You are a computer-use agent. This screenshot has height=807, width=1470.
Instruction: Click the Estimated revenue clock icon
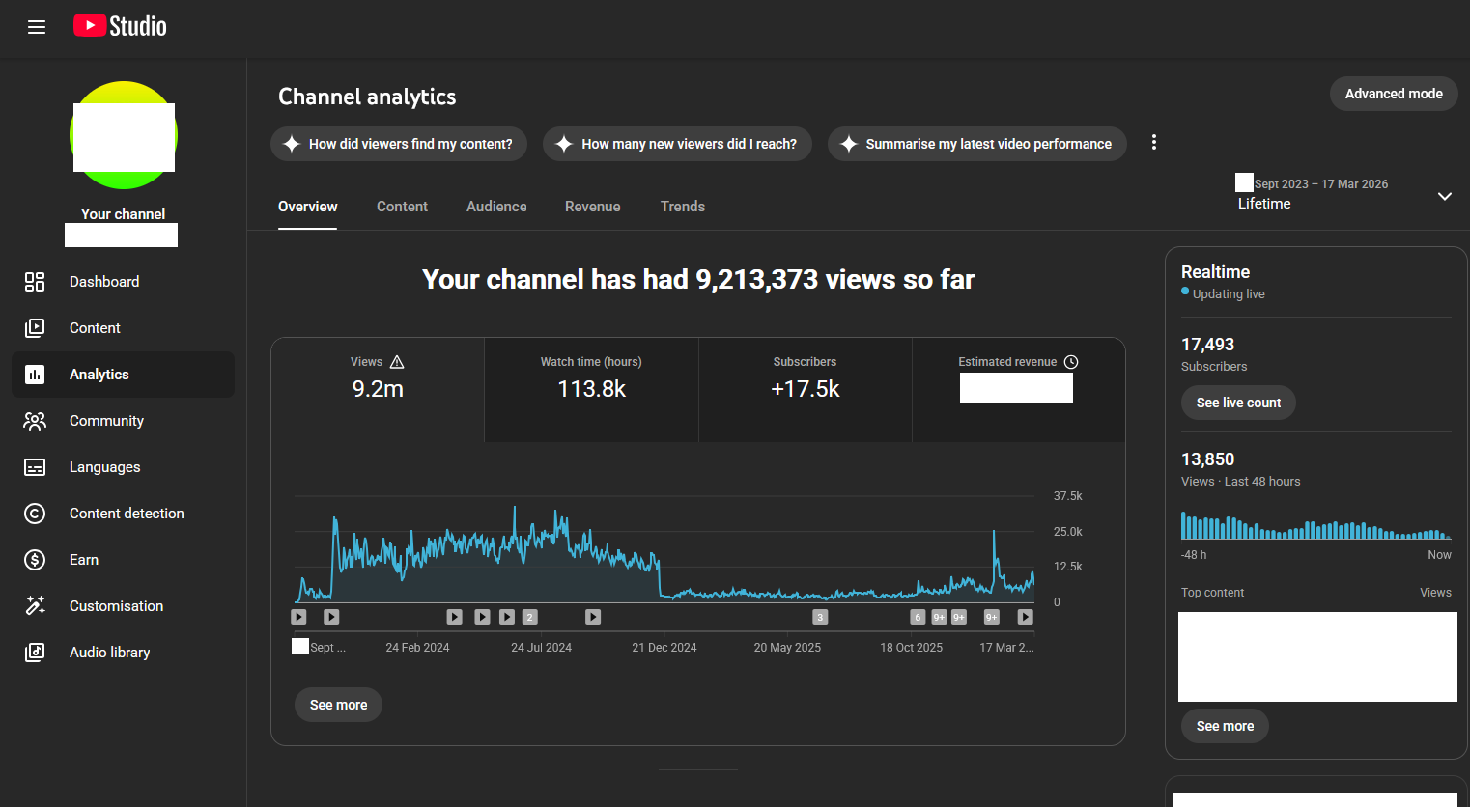coord(1071,362)
